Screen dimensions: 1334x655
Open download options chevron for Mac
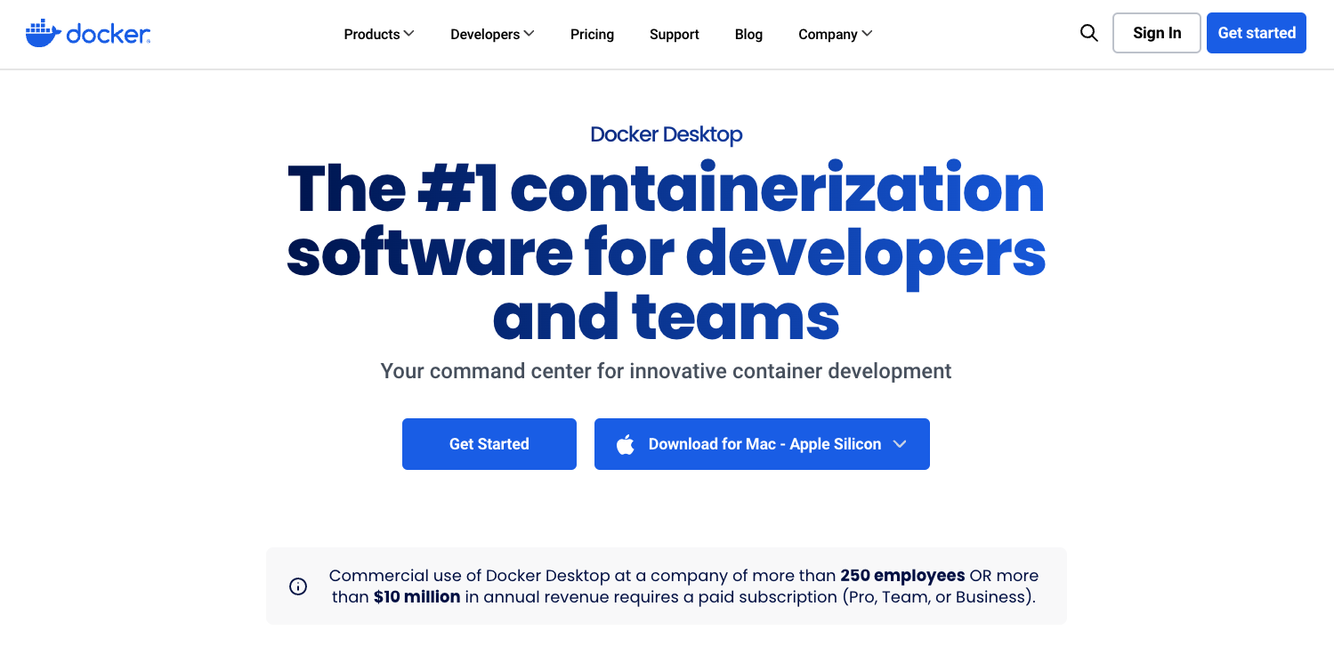pos(900,444)
